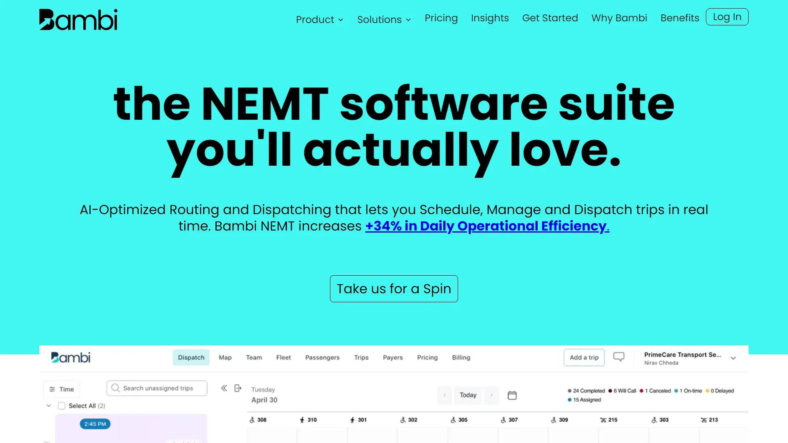Select wheelchair vehicle 308 column header
788x443 pixels.
[x=258, y=420]
